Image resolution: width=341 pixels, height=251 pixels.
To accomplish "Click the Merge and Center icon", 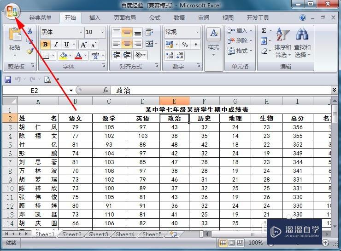I will point(150,44).
